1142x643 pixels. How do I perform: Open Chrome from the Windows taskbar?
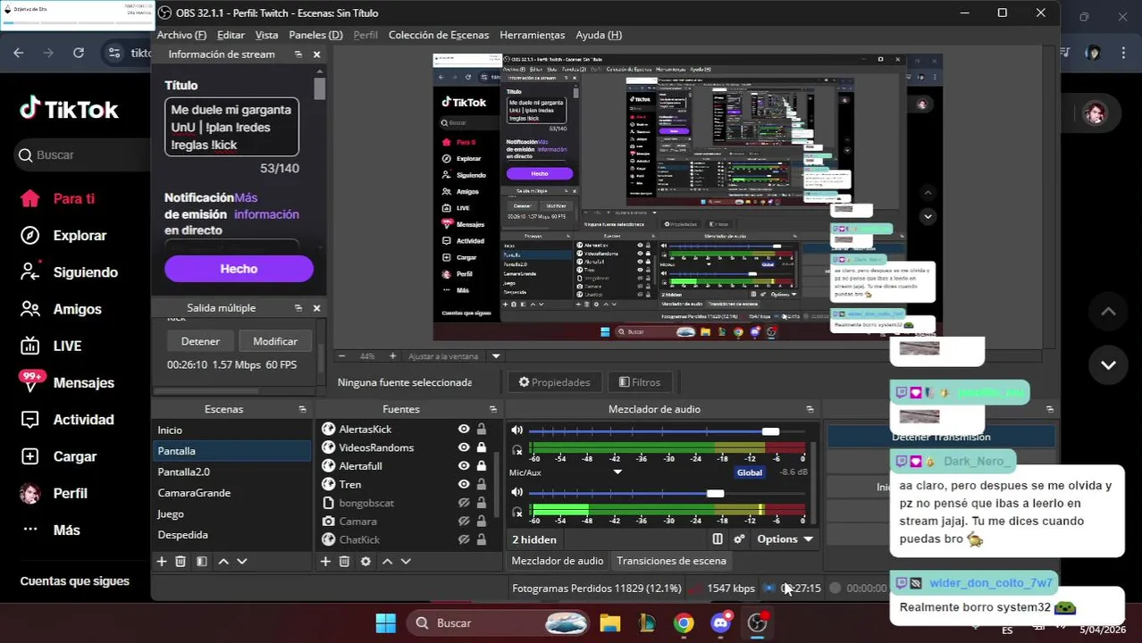coord(684,622)
